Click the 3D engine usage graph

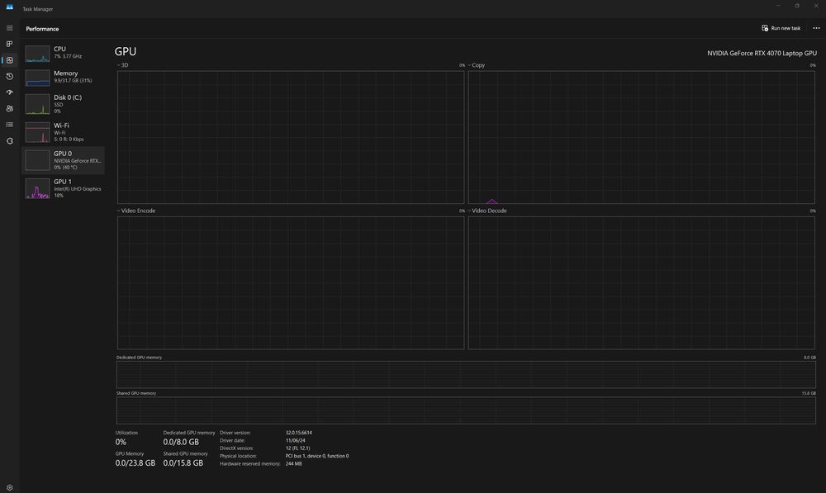click(291, 137)
